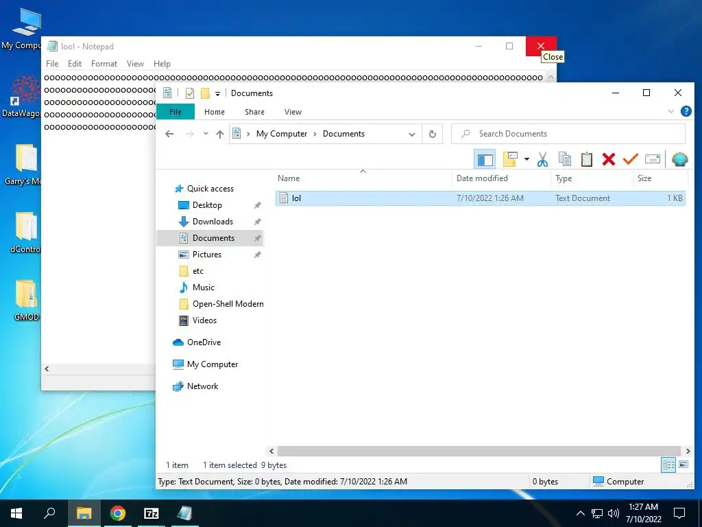Open Notepad File menu
Viewport: 702px width, 527px height.
[x=52, y=64]
